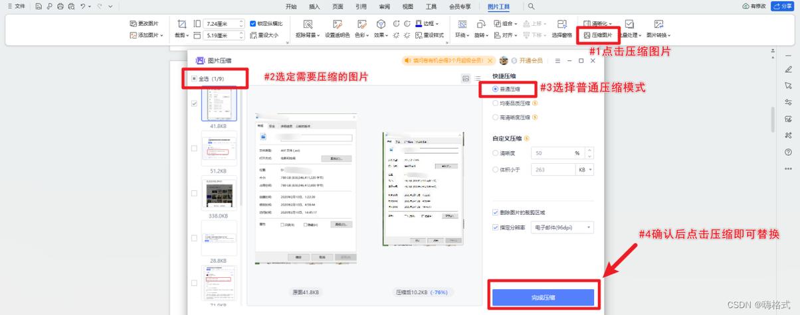800x315 pixels.
Task: Open 电子邮件(96dpi) resolution dropdown
Action: click(562, 227)
